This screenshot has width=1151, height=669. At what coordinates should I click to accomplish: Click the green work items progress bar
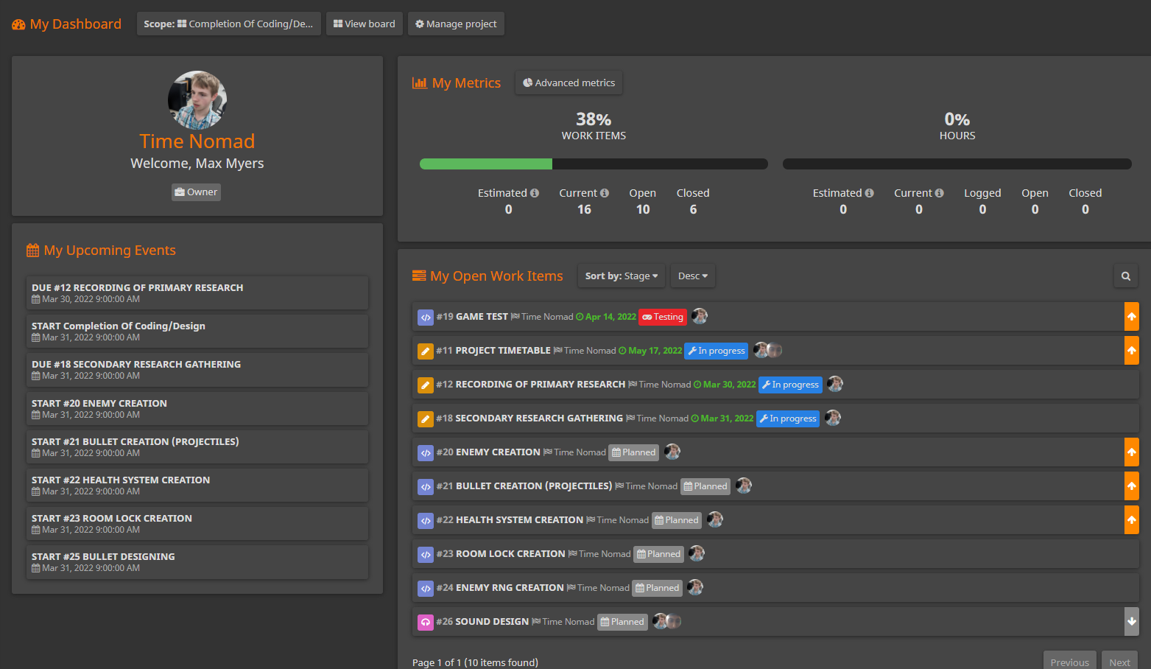(x=486, y=164)
